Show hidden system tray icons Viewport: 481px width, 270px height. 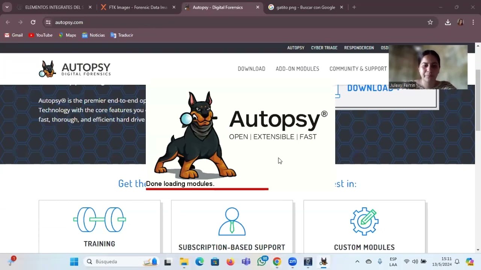[x=357, y=261]
